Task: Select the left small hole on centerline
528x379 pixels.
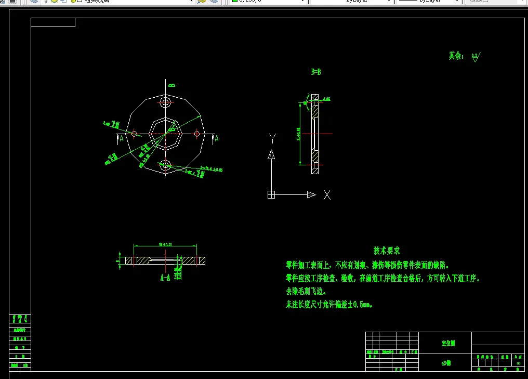Action: (134, 134)
